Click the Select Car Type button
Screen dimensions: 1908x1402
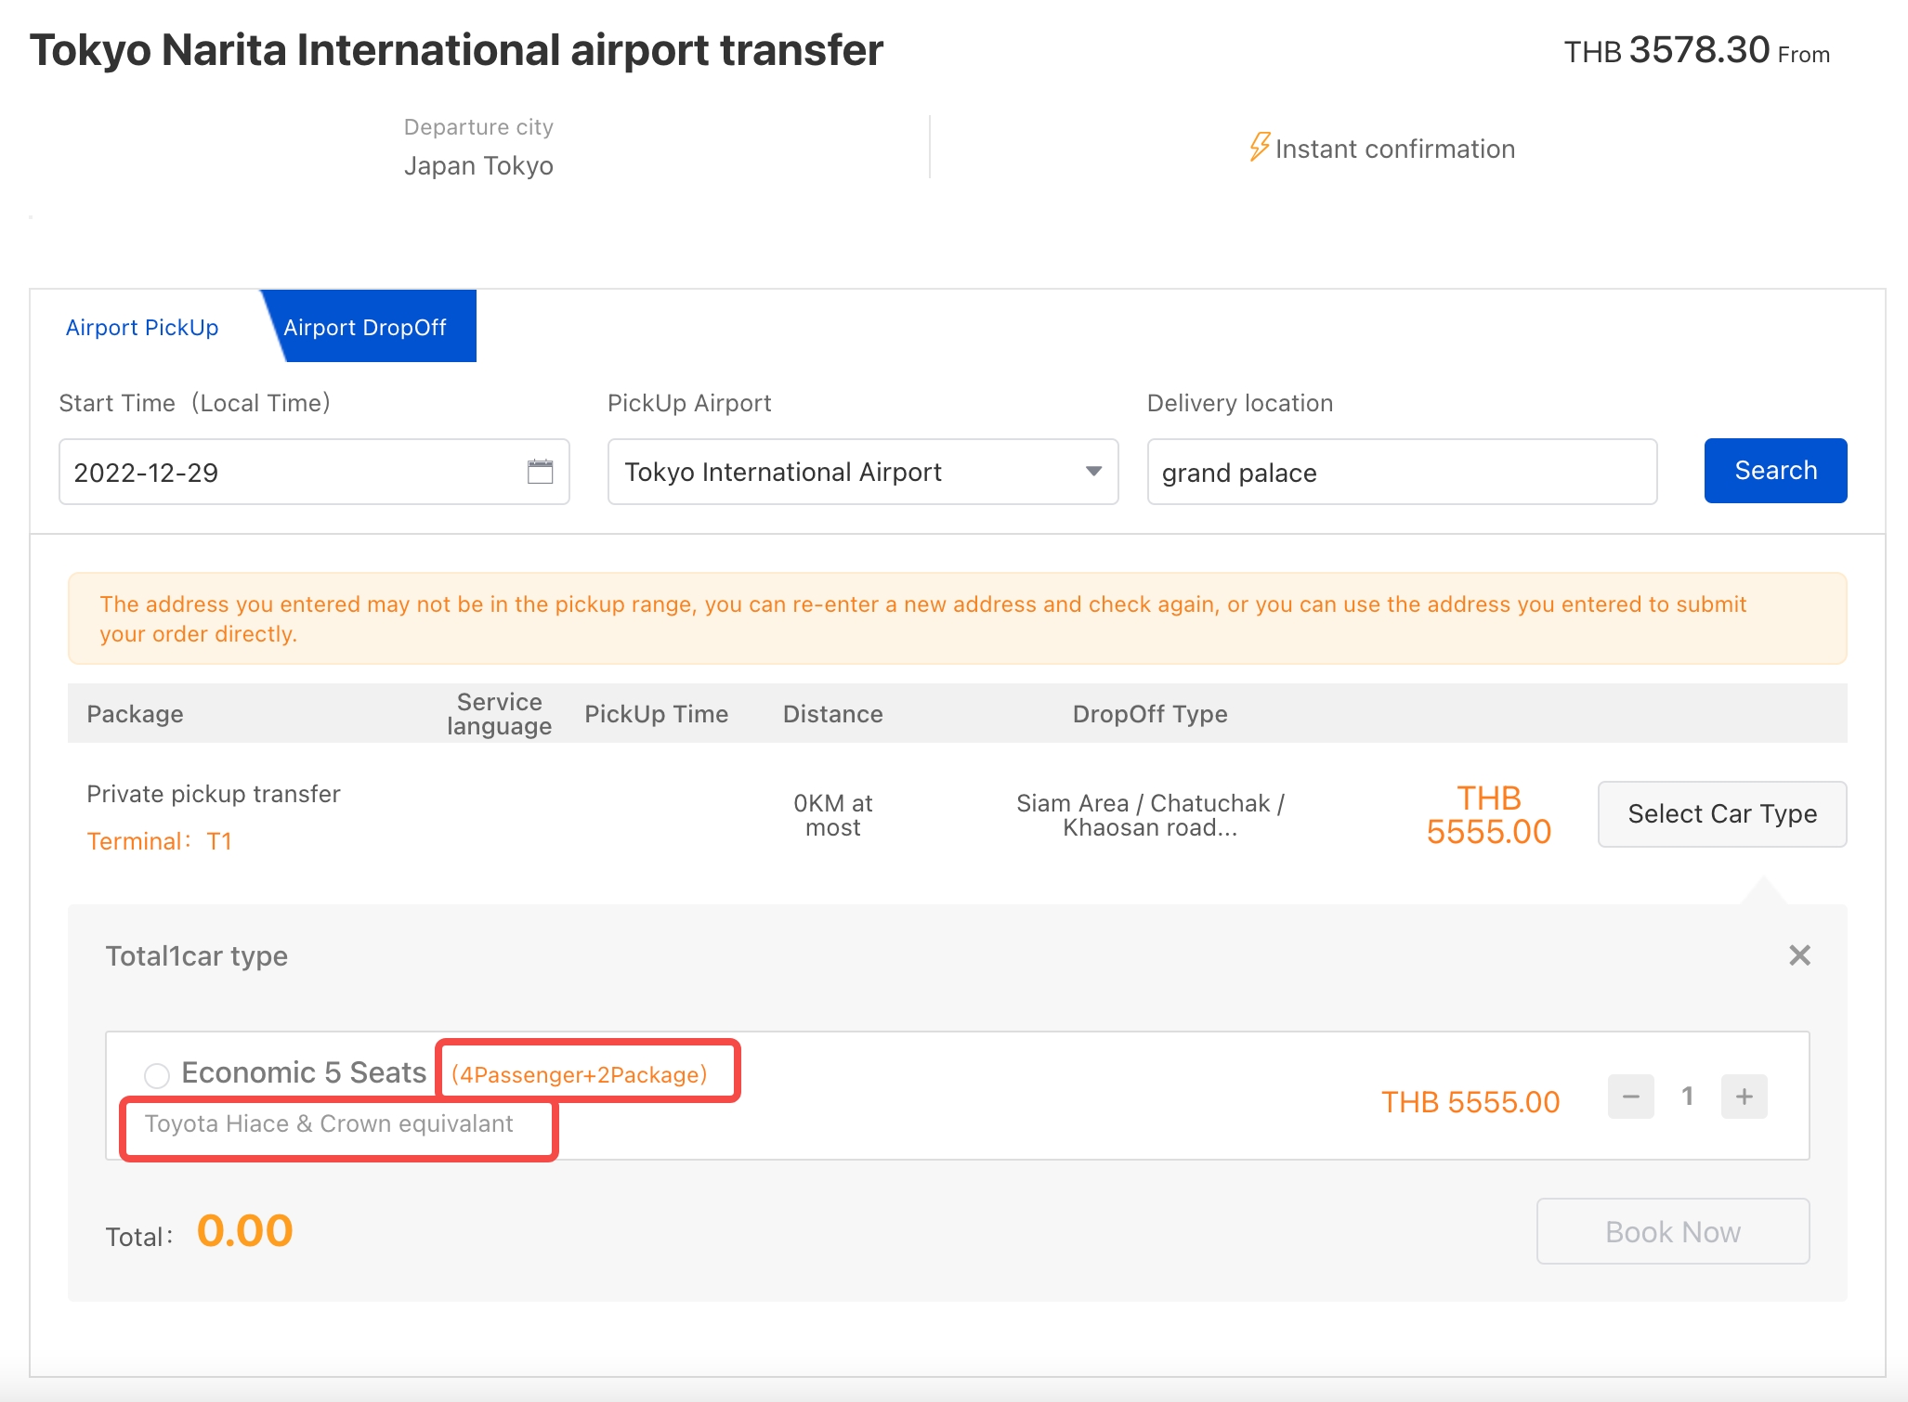1721,813
